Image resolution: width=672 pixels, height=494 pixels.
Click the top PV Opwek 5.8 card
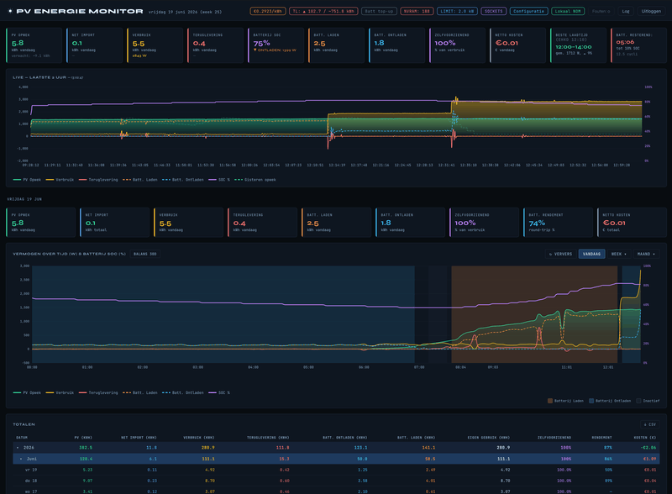(34, 45)
